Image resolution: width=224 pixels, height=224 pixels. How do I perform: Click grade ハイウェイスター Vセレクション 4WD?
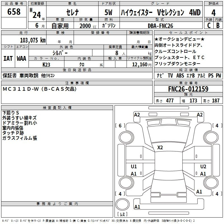tap(161, 12)
